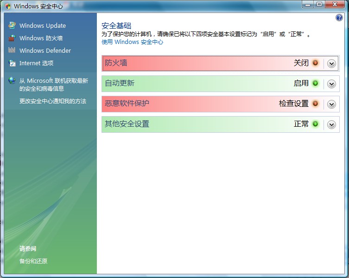Click the 检查设置 status text
Image resolution: width=349 pixels, height=278 pixels.
(x=294, y=103)
